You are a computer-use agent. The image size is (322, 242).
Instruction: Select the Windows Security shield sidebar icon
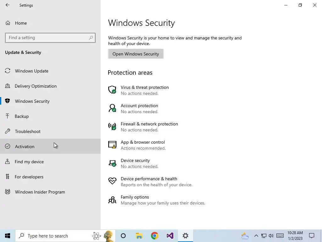pos(8,101)
